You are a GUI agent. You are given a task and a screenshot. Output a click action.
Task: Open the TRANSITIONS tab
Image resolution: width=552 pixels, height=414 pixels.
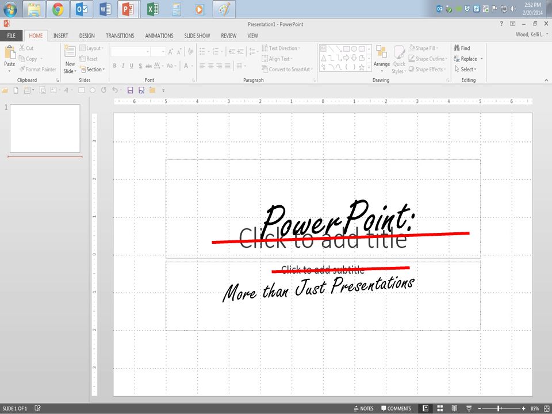[120, 36]
